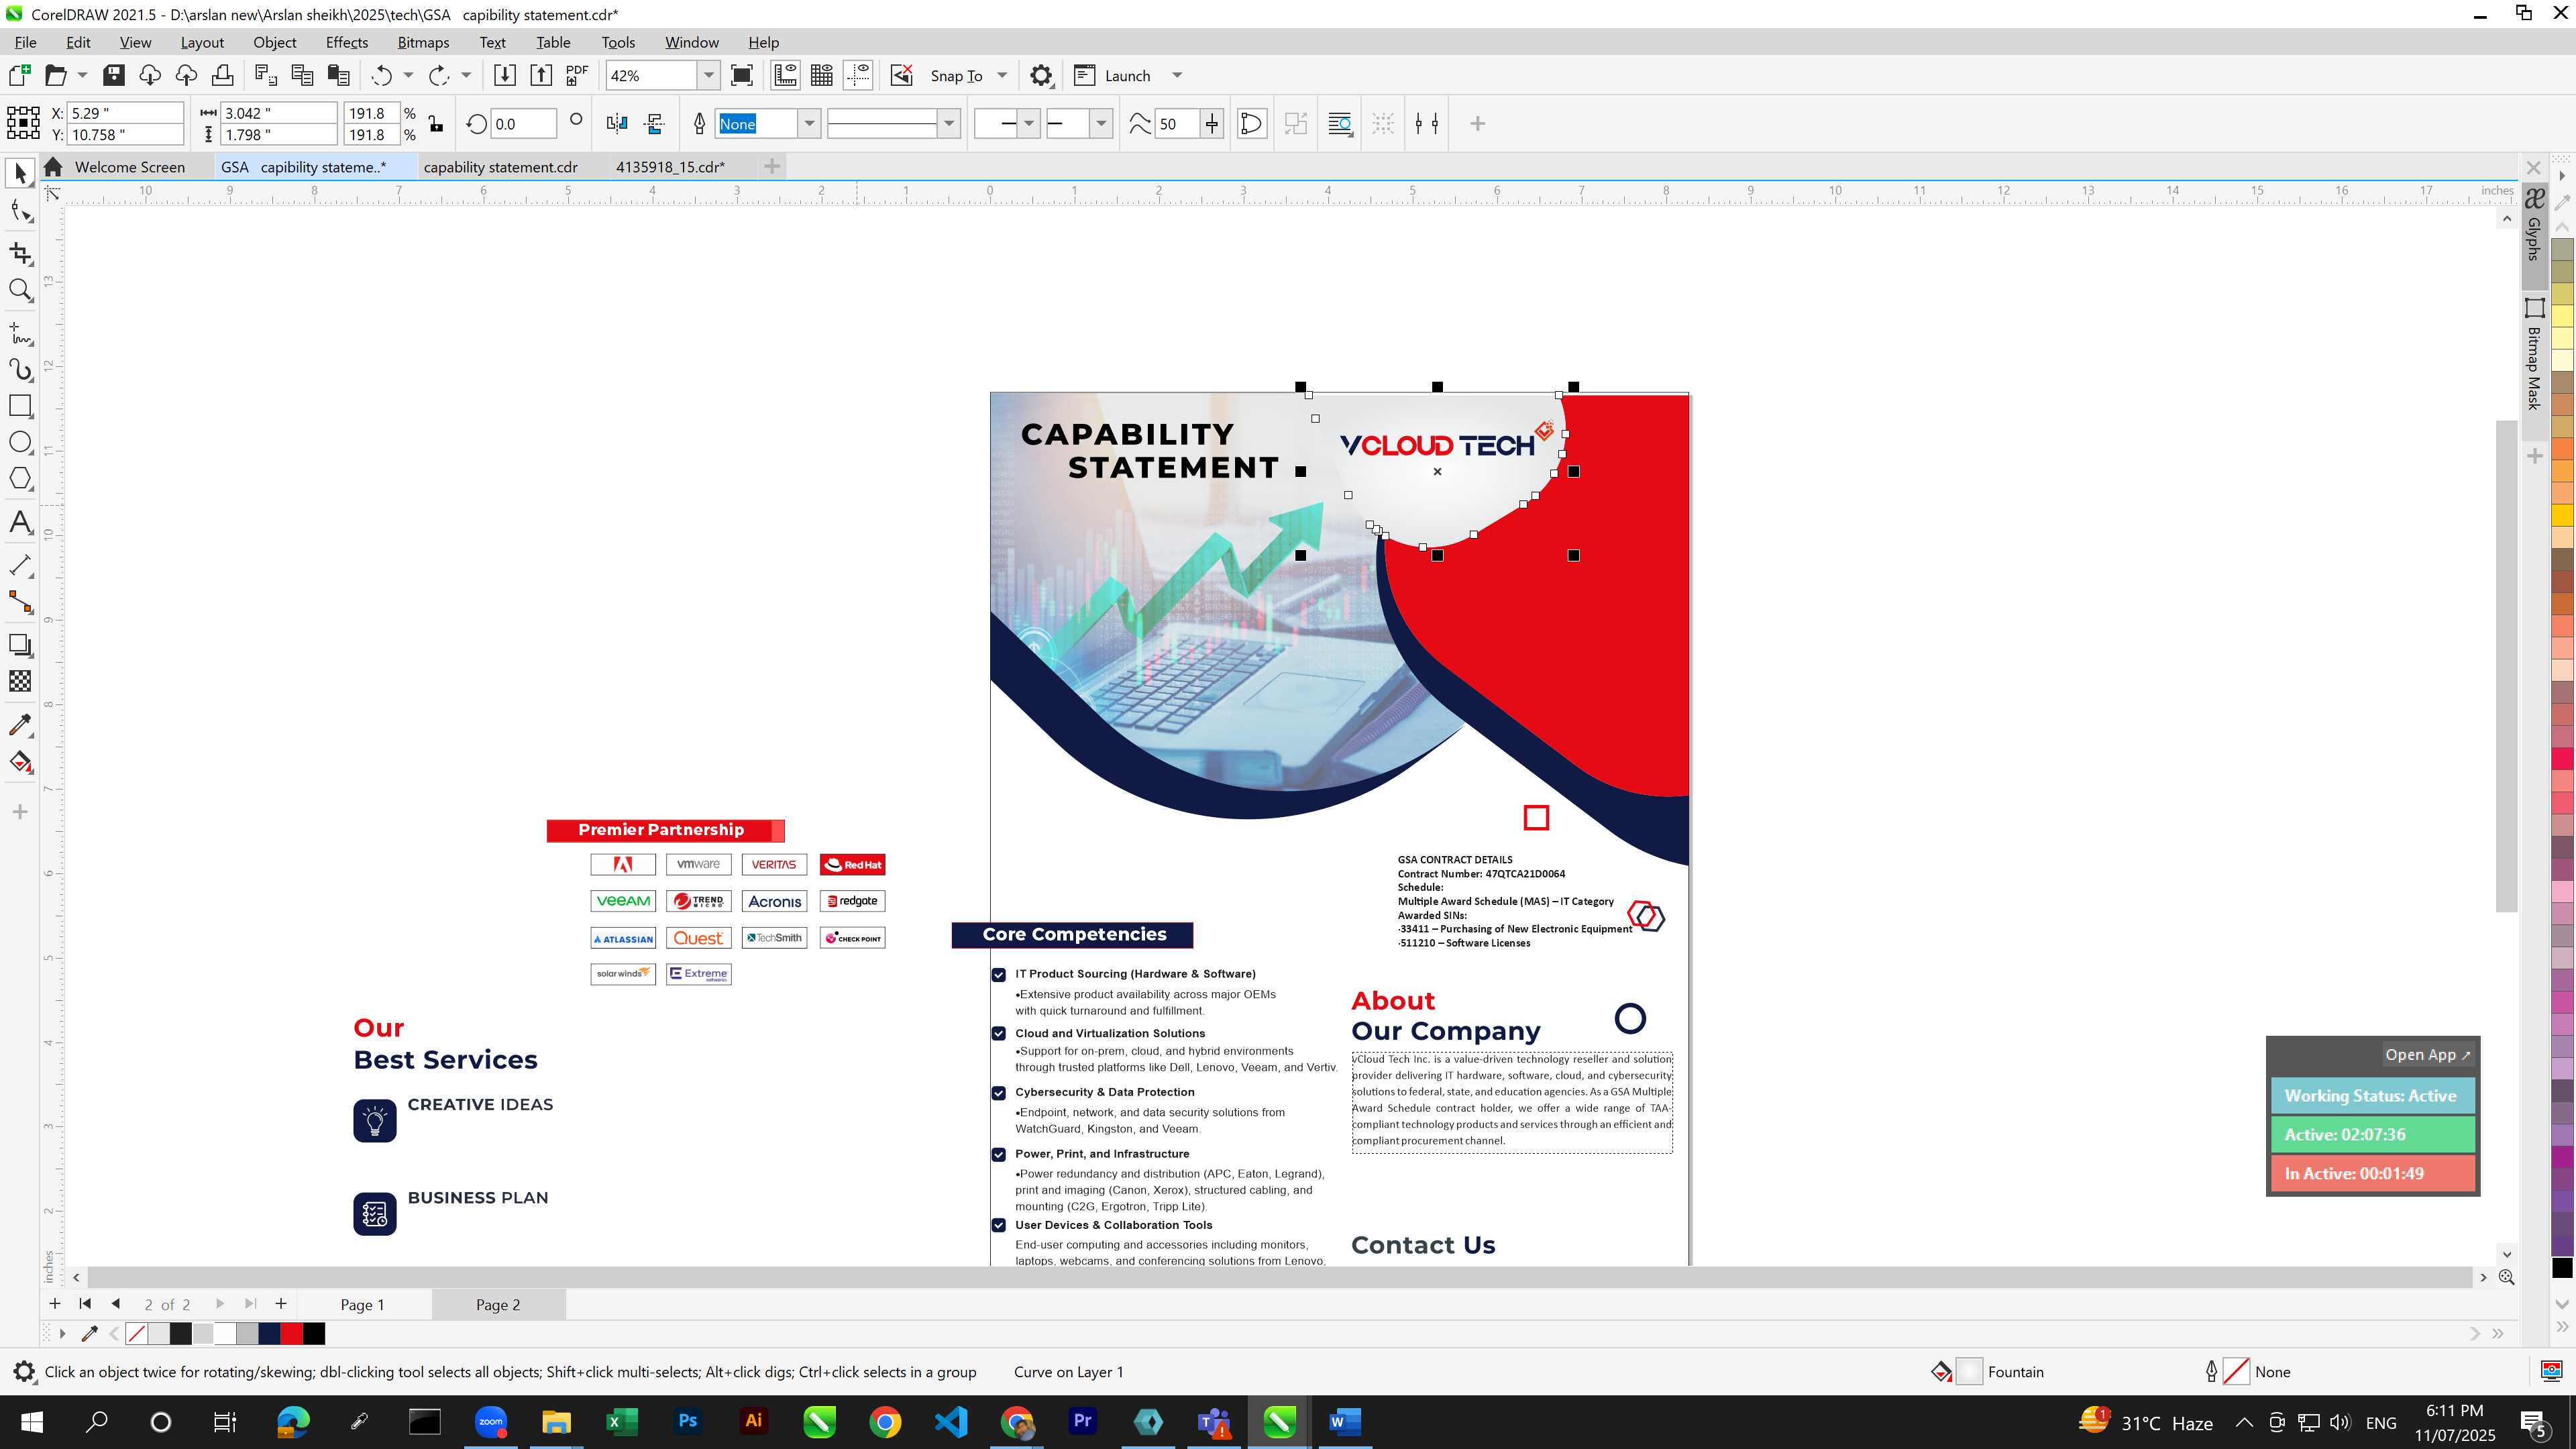The image size is (2576, 1449).
Task: Select the Polygon tool
Action: click(20, 478)
